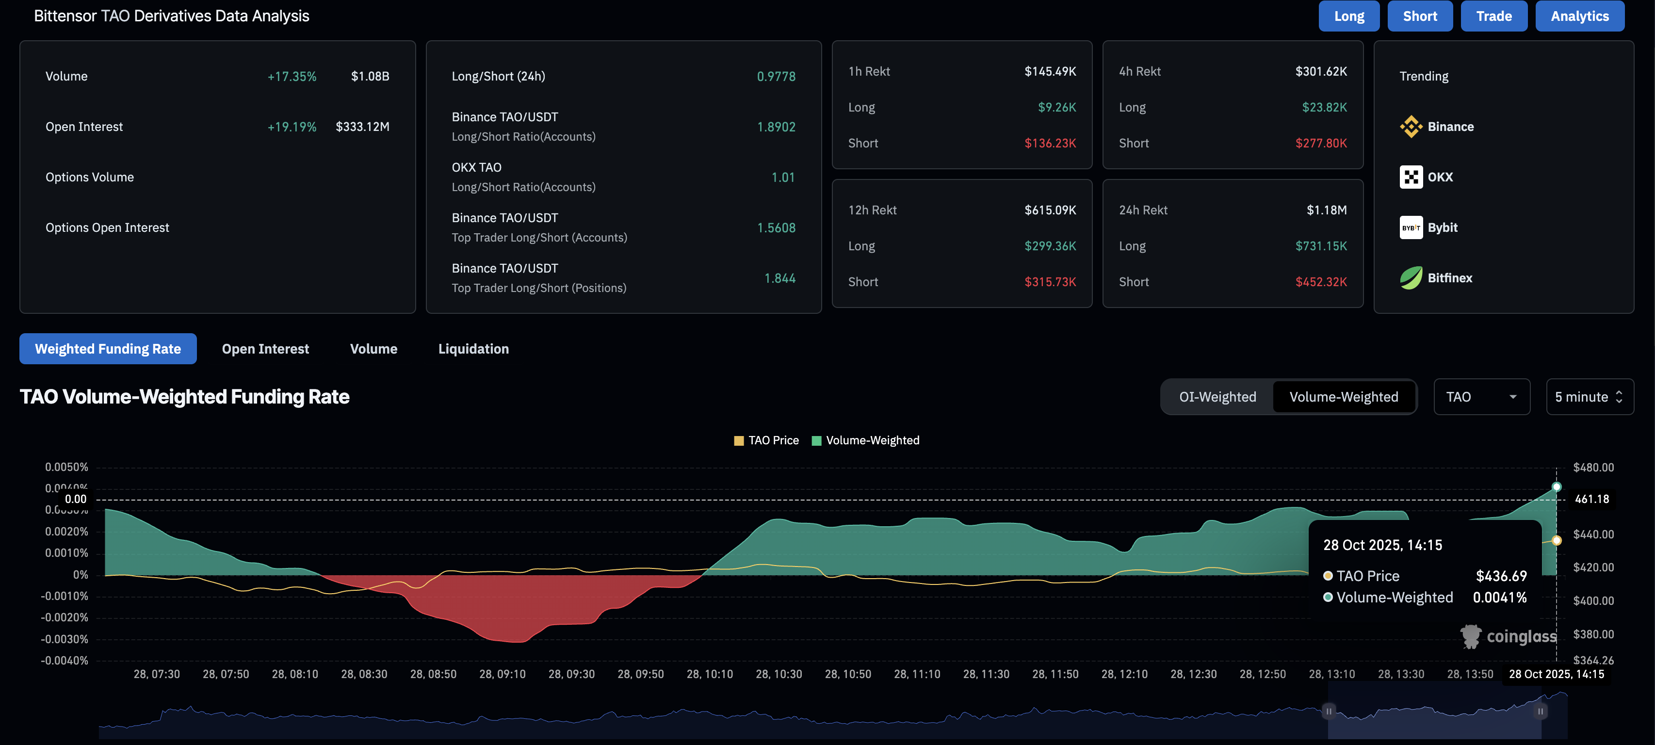Viewport: 1655px width, 745px height.
Task: Click the Long button
Action: (1348, 16)
